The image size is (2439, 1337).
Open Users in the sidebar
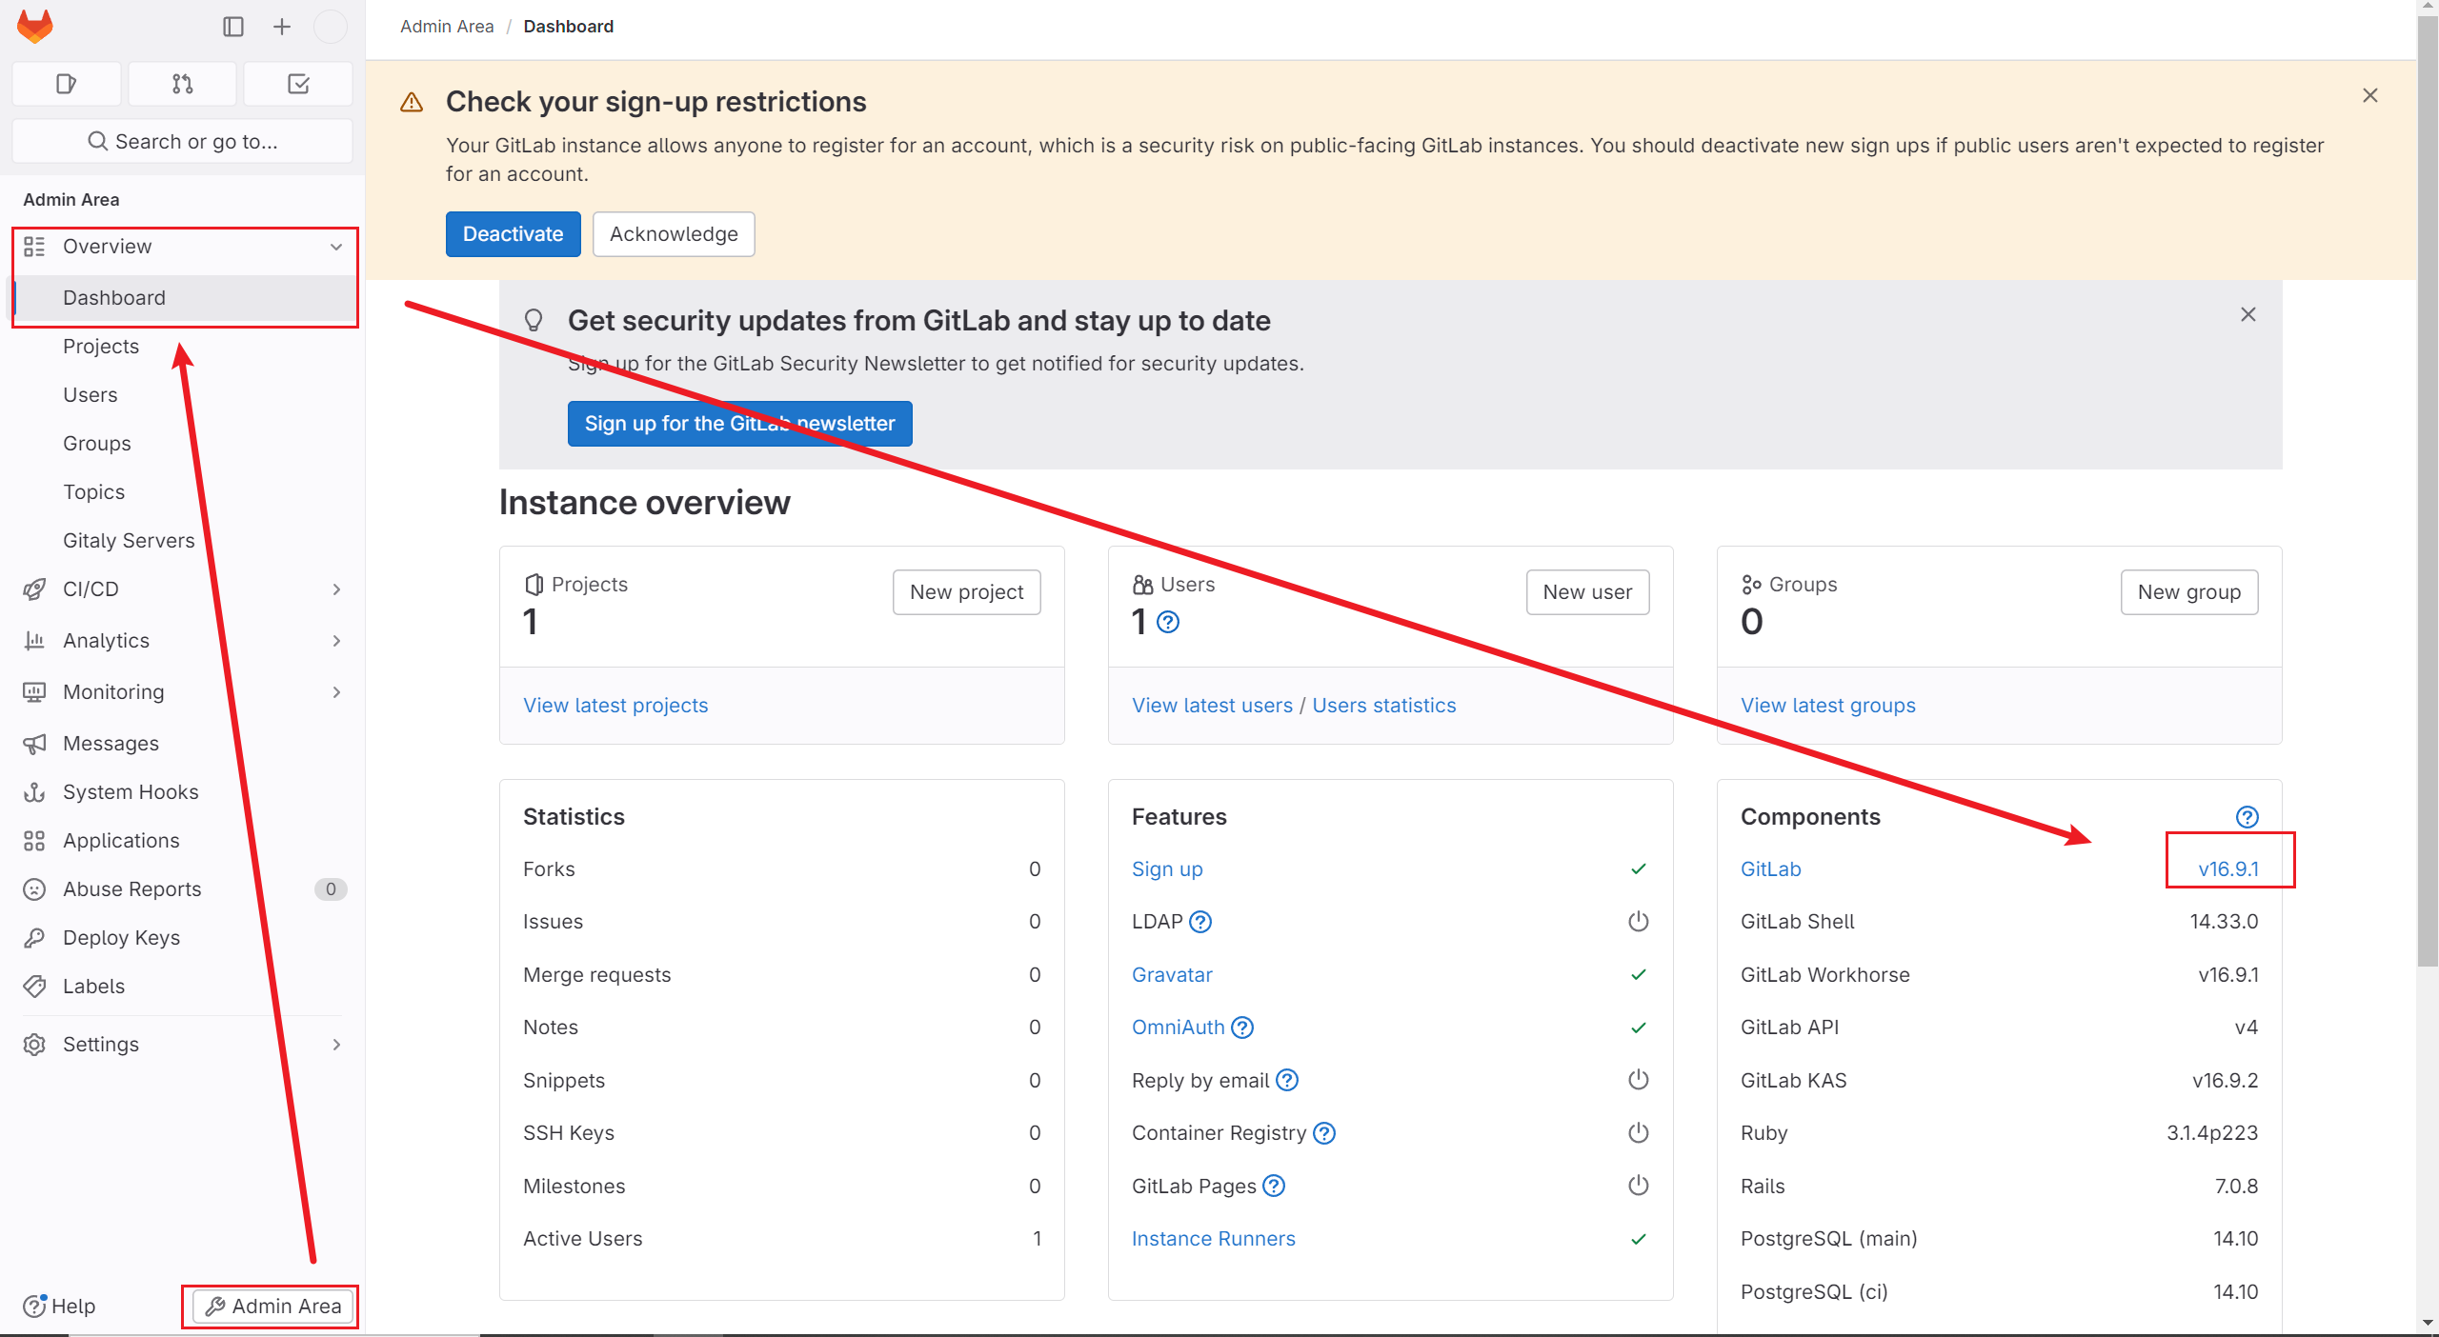91,395
